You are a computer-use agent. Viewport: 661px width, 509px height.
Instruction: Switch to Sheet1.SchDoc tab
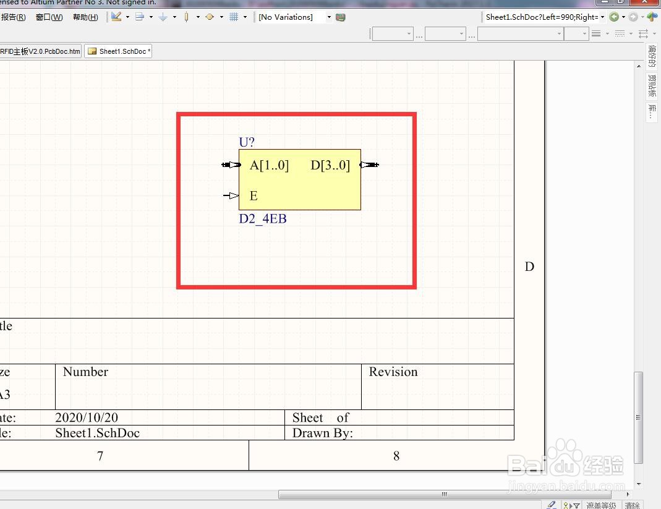[119, 51]
